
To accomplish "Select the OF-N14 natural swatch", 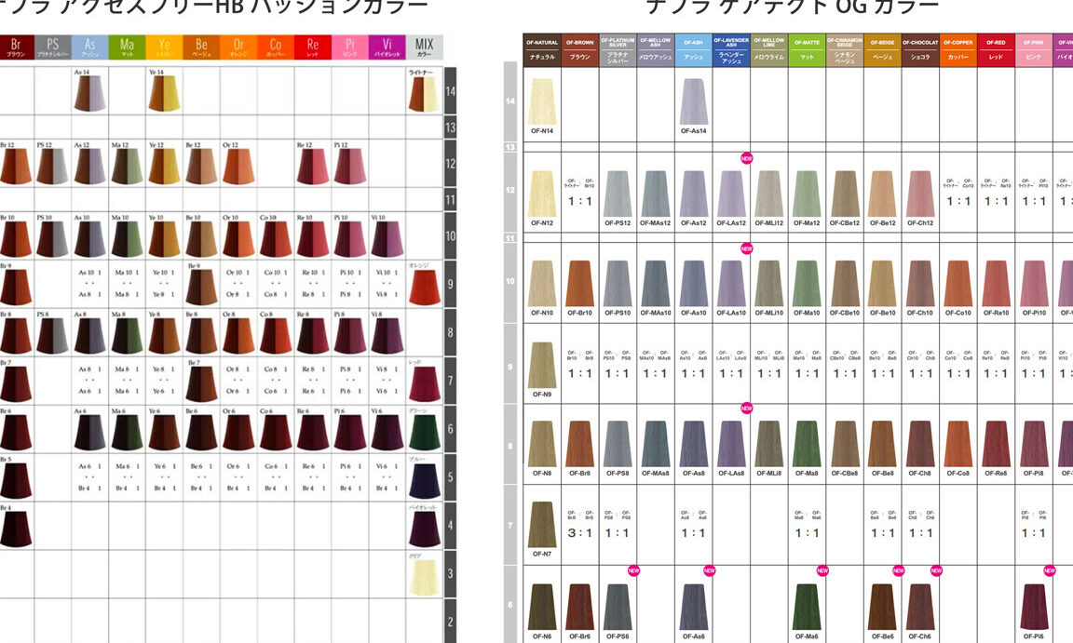I will point(542,101).
